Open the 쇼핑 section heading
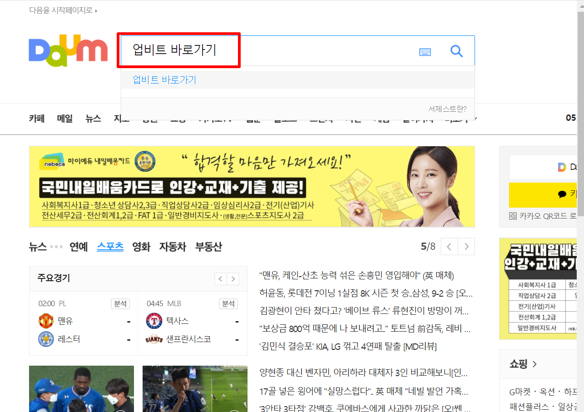The width and height of the screenshot is (584, 412). 523,364
